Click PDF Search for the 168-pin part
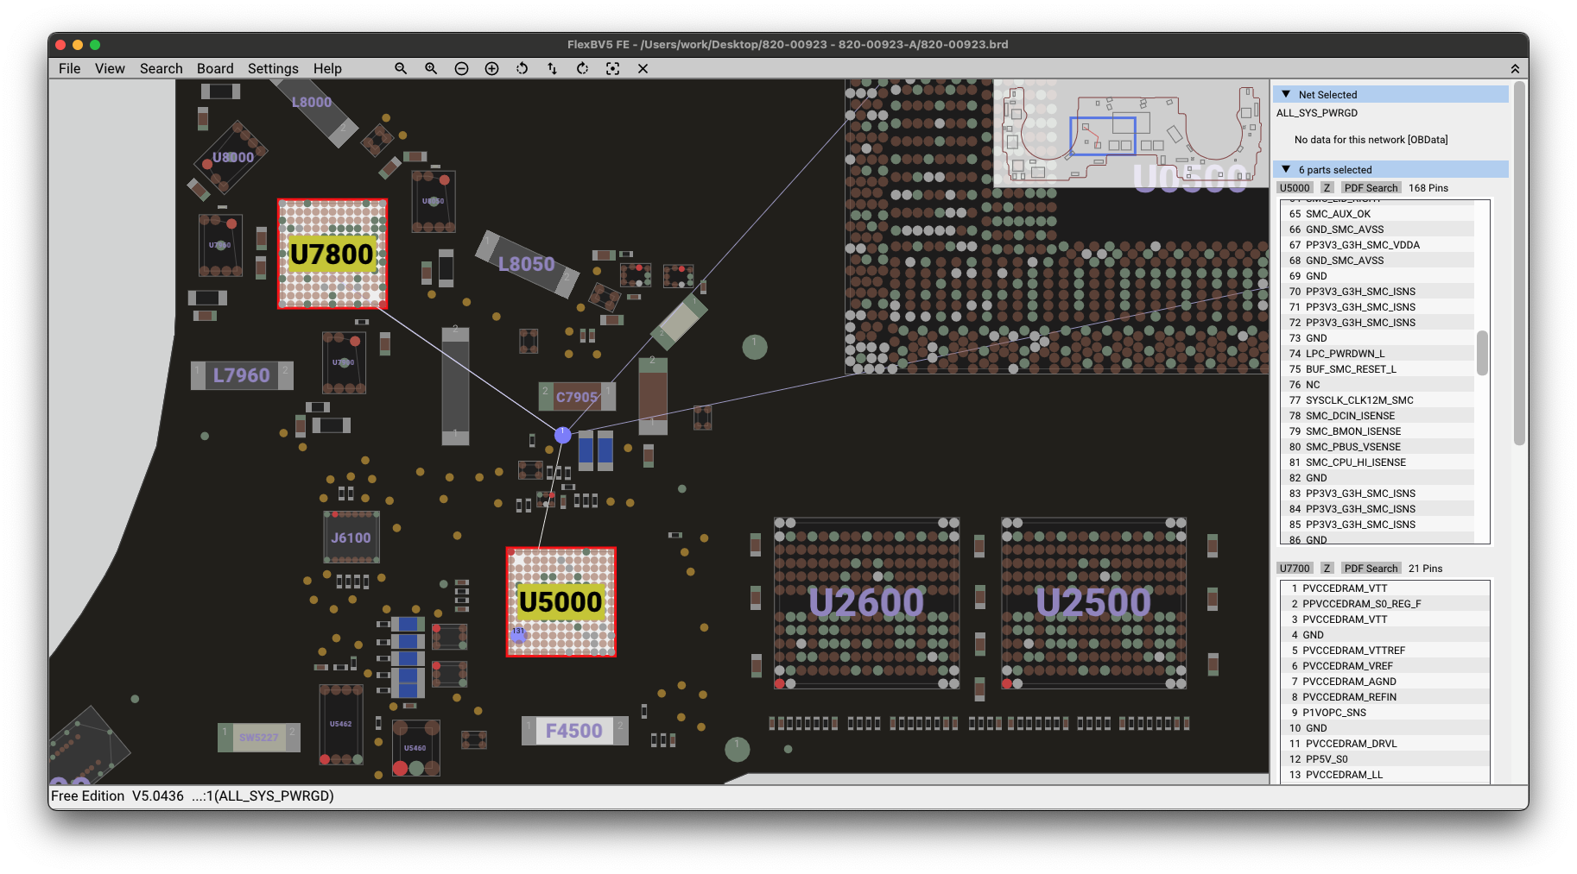Screen dimensions: 1577x874 [1371, 187]
